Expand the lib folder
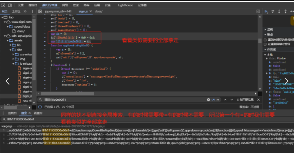This screenshot has width=294, height=153. [x=11, y=45]
